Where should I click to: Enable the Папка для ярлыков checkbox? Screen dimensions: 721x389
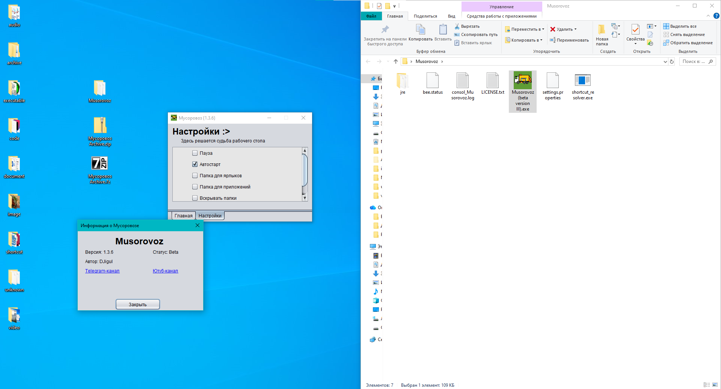click(x=195, y=175)
